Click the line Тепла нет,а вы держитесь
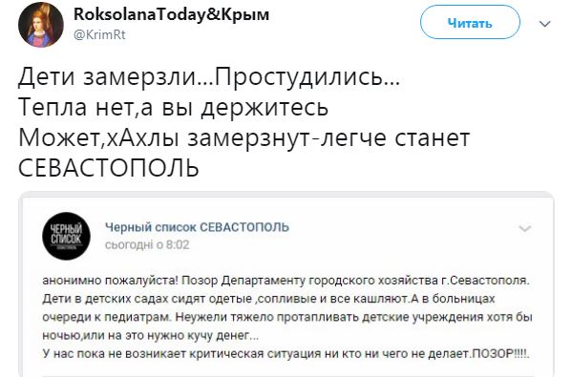Viewport: 572px width, 377px height. click(x=173, y=107)
